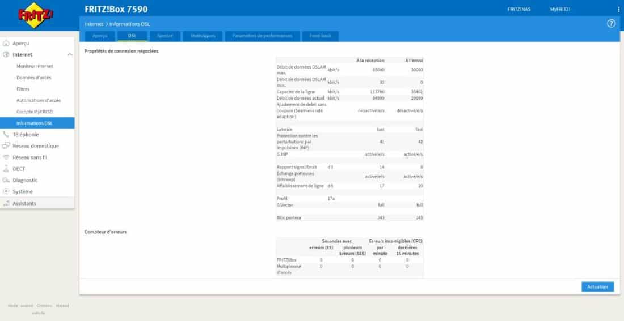Open the help question mark icon

[611, 24]
